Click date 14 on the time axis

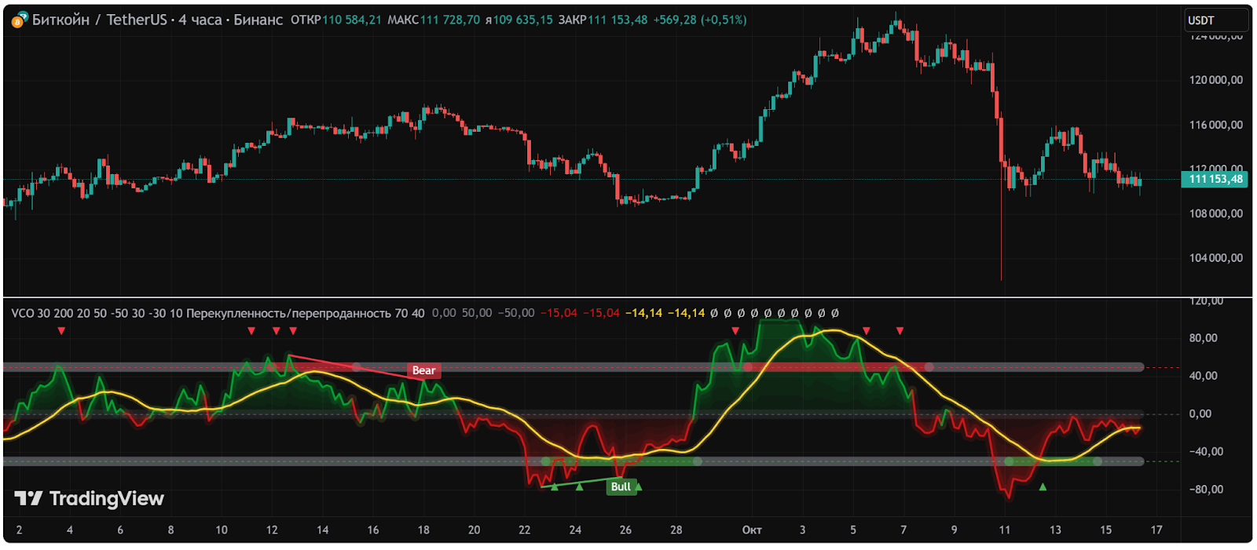point(322,530)
